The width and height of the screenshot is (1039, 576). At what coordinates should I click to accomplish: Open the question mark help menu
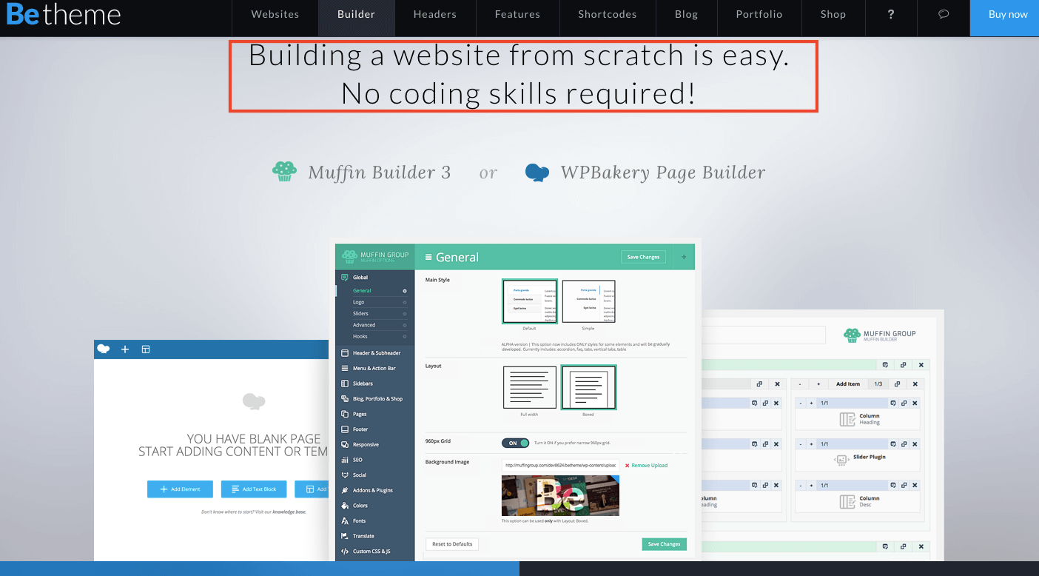[x=890, y=14]
